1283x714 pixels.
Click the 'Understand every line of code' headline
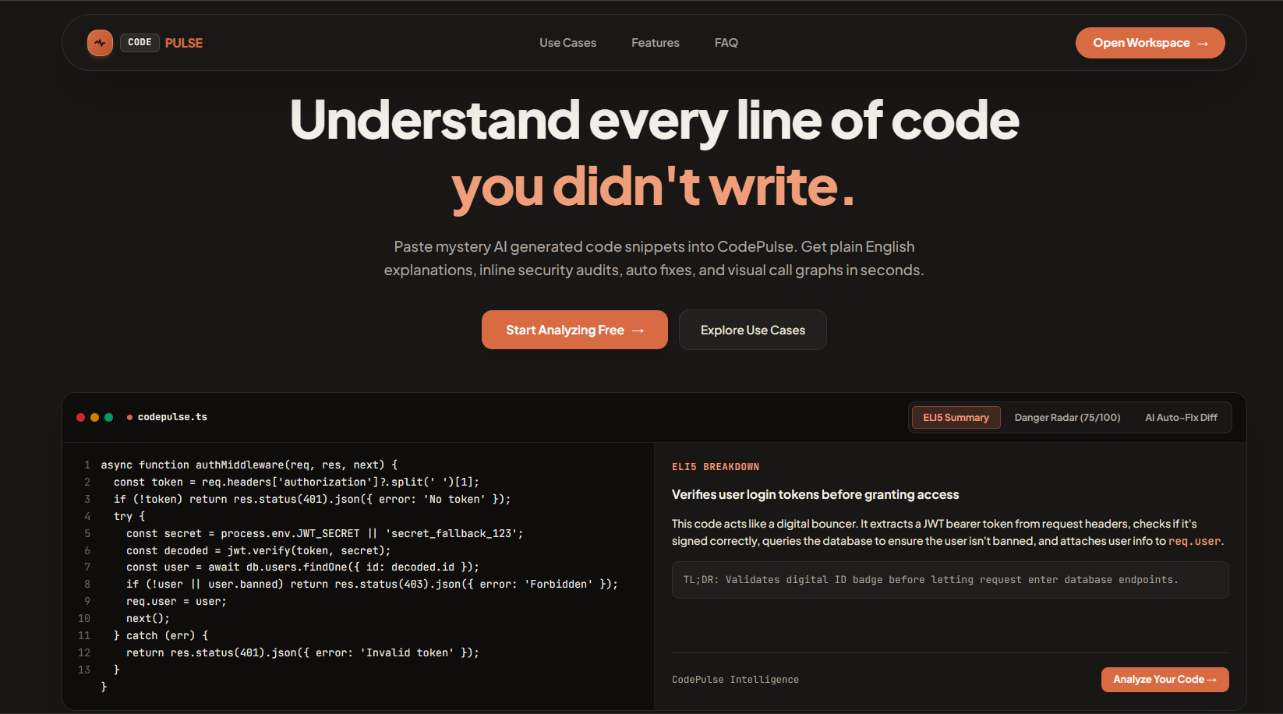pos(654,120)
